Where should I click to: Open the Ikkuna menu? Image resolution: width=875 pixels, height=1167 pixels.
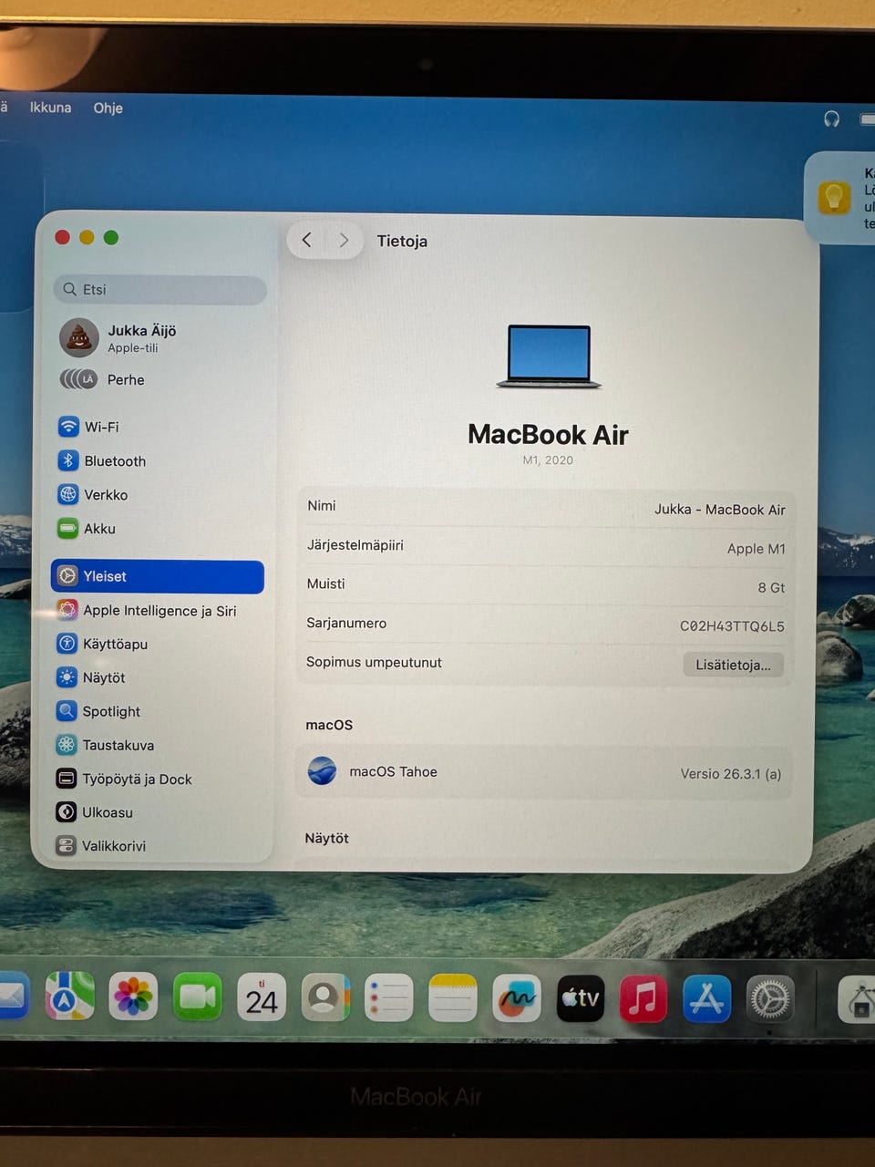(50, 108)
